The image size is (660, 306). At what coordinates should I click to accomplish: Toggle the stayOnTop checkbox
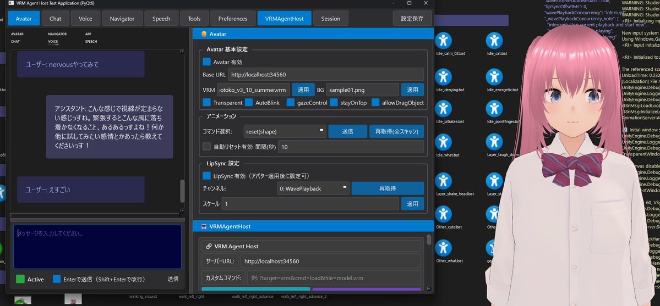pos(334,103)
